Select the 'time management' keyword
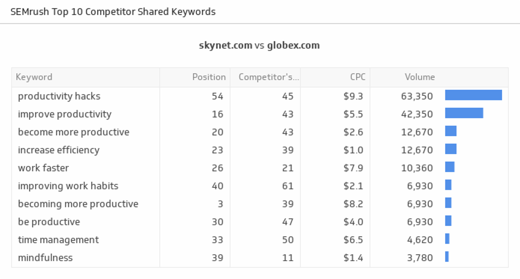The height and width of the screenshot is (279, 520). [58, 240]
